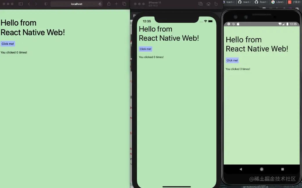
Task: Tap the Android Back navigation button
Action: click(x=241, y=169)
